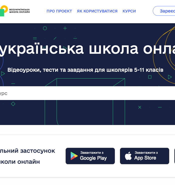
Task: Download the app from App Store
Action: click(x=145, y=156)
